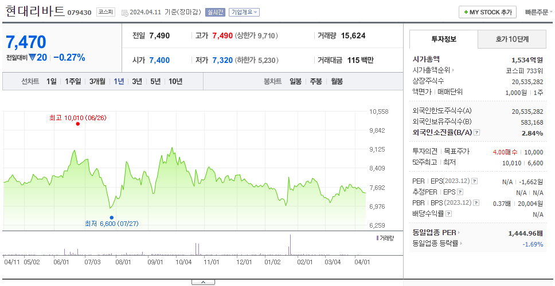The width and height of the screenshot is (555, 286).
Task: Click the 저가 value 7,320
Action: (222, 61)
